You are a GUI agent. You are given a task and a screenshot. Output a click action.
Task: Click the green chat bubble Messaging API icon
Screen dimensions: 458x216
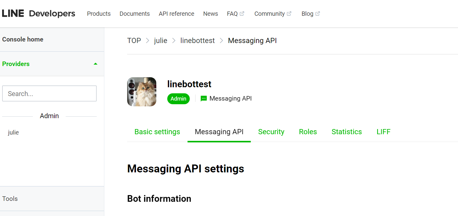[204, 98]
